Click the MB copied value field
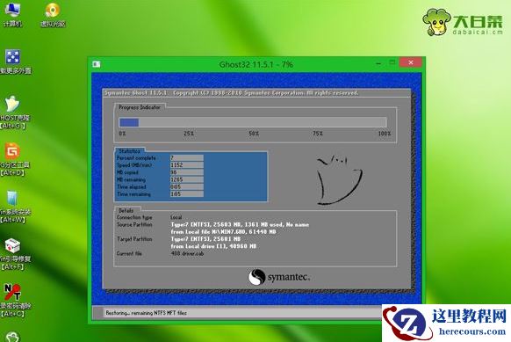 coord(187,172)
